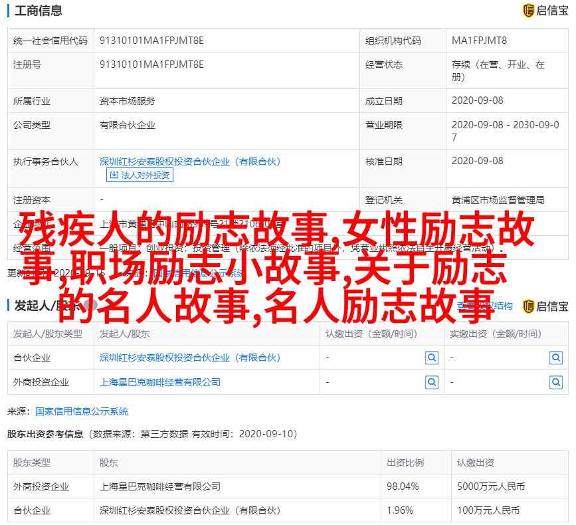Select the 所属行业 value 资本市场服务
The height and width of the screenshot is (525, 576).
(128, 100)
